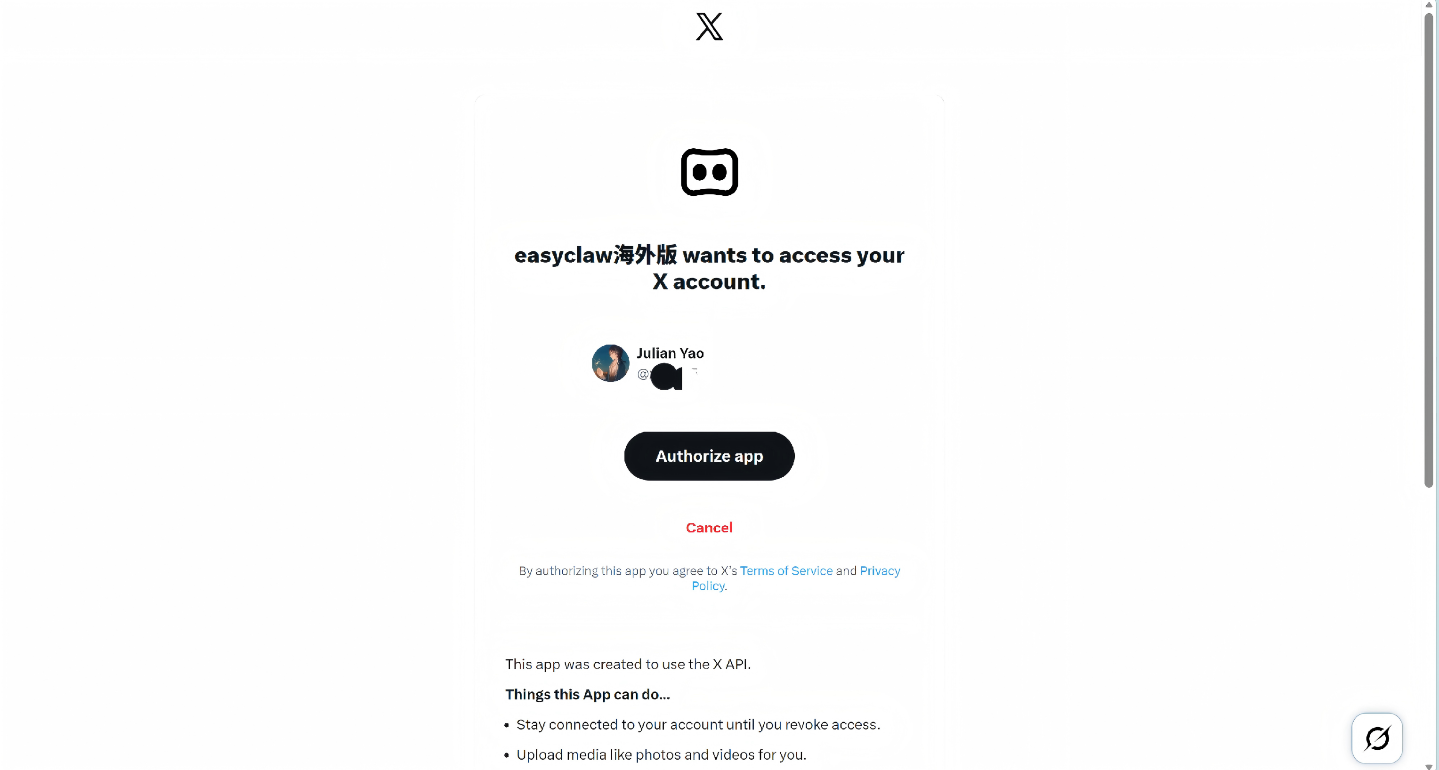Image resolution: width=1439 pixels, height=770 pixels.
Task: Click the easyclaw app robot-face icon
Action: (710, 172)
